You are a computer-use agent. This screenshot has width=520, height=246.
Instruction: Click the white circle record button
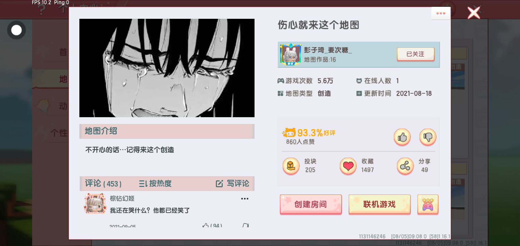[x=16, y=30]
